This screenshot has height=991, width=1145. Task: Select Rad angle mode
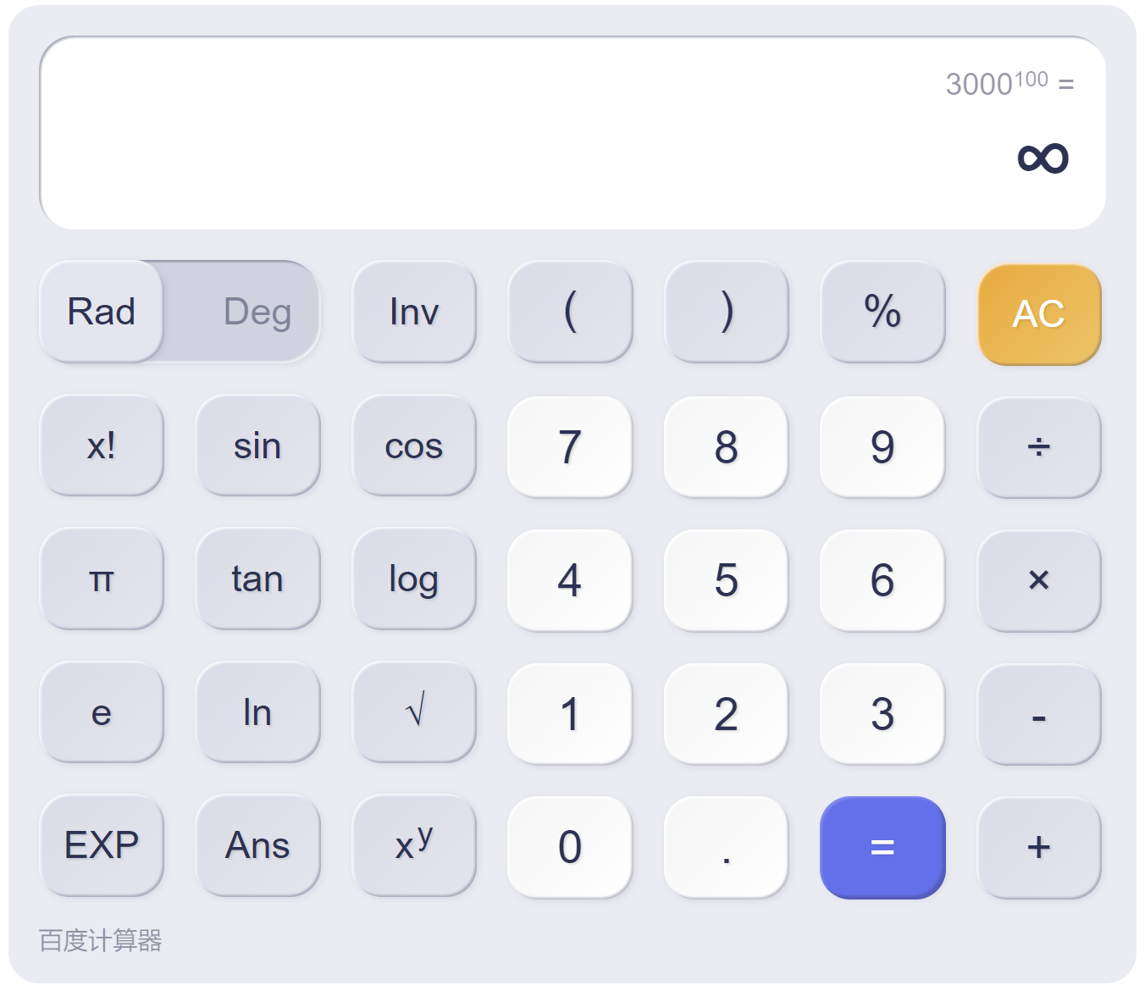coord(102,312)
